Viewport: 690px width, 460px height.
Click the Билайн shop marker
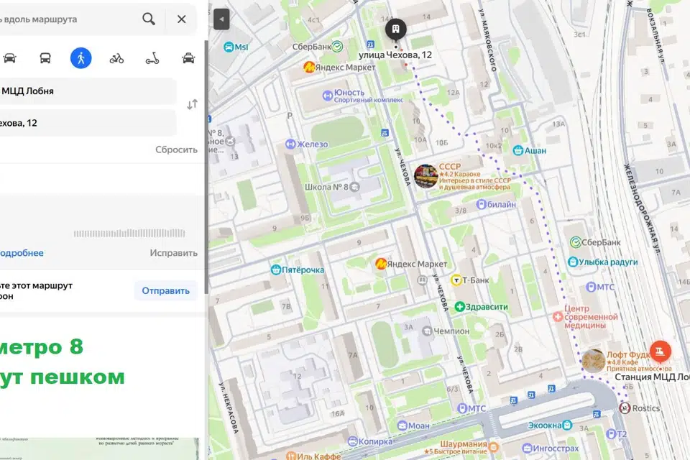click(481, 204)
